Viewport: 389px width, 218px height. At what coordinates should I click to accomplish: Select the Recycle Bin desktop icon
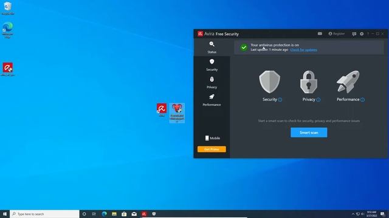[8, 8]
